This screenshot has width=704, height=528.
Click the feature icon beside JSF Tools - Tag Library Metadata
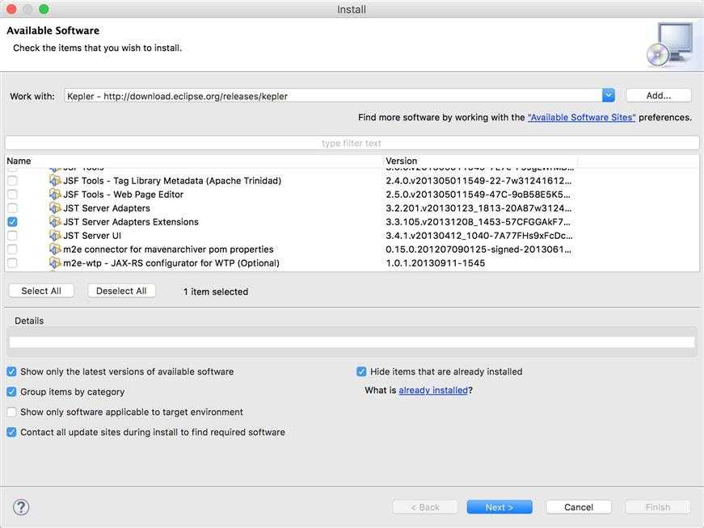(55, 181)
